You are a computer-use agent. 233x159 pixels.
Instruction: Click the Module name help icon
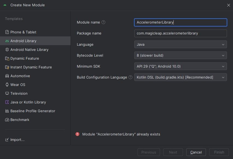click(103, 22)
